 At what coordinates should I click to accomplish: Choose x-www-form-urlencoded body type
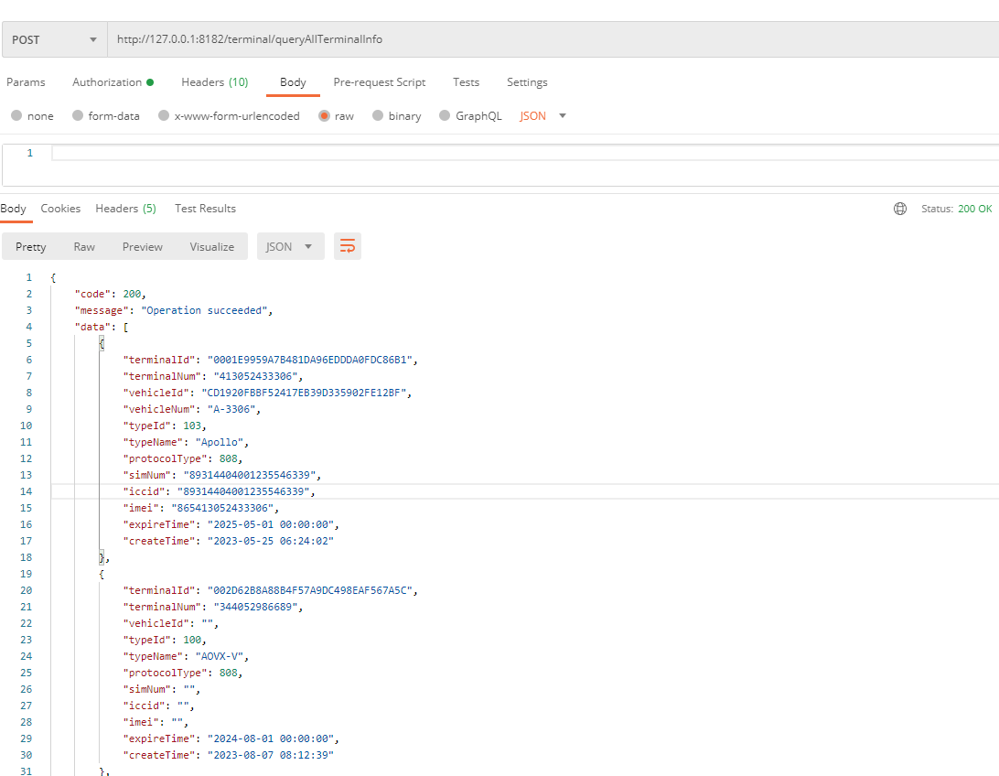(164, 116)
